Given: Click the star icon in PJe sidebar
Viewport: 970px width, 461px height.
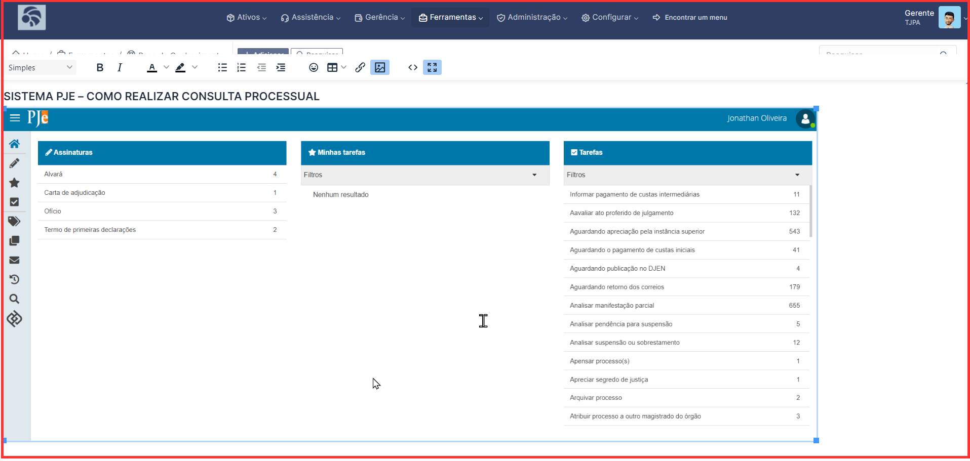Looking at the screenshot, I should click(x=15, y=183).
